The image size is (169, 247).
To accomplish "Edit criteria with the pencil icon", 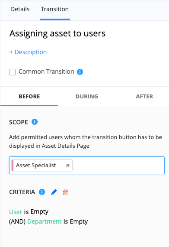I will [54, 192].
